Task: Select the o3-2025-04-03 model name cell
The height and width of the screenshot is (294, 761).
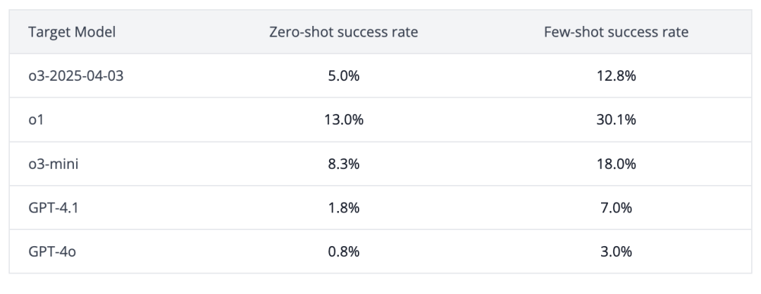Action: pyautogui.click(x=78, y=76)
